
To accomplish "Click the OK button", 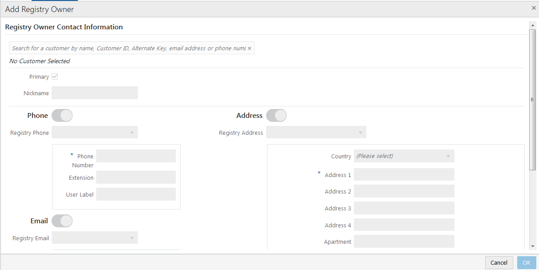I will [527, 262].
